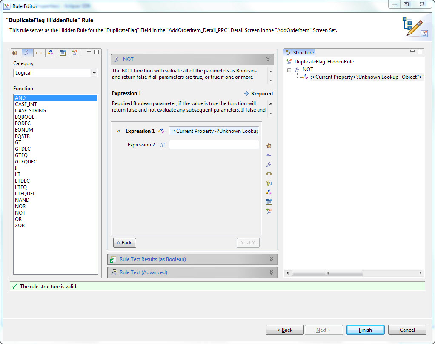Image resolution: width=435 pixels, height=344 pixels.
Task: Click the screen window icon in vertical toolbar
Action: (269, 202)
